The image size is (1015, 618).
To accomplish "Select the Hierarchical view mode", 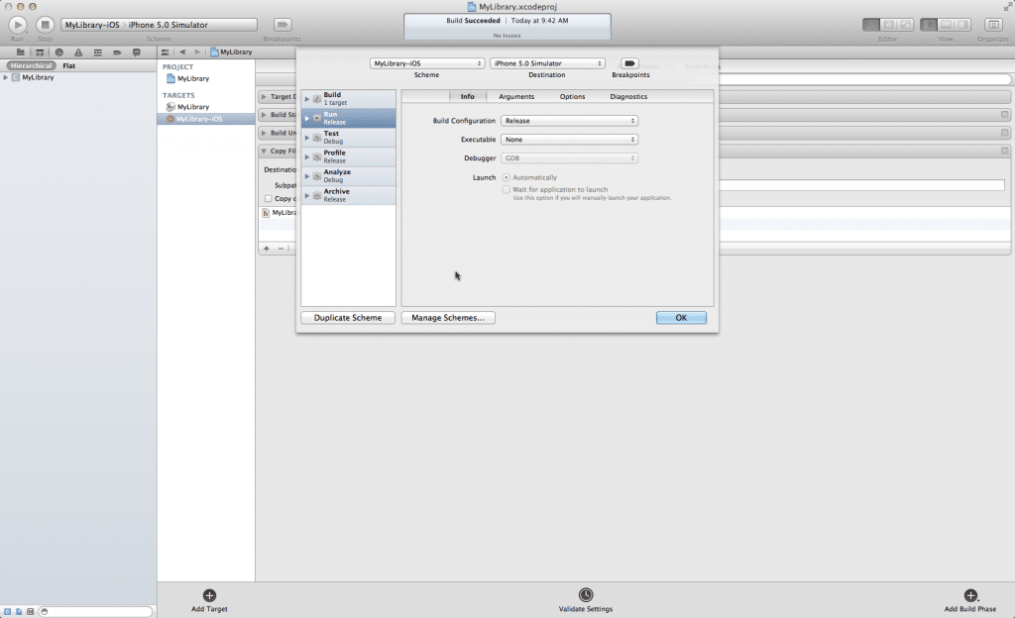I will point(31,65).
